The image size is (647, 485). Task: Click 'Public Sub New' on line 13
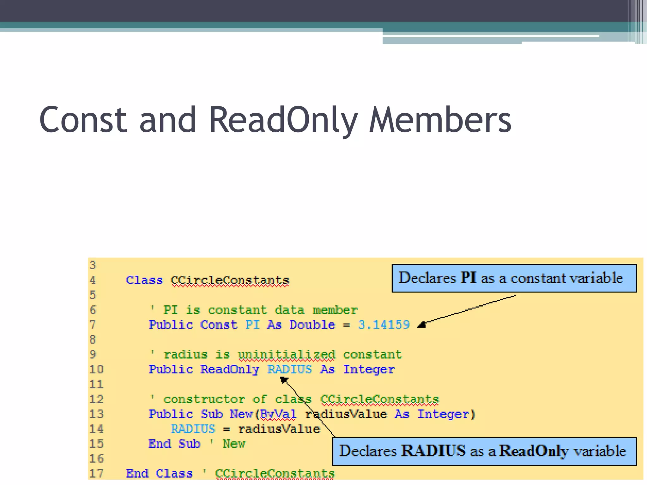(201, 414)
